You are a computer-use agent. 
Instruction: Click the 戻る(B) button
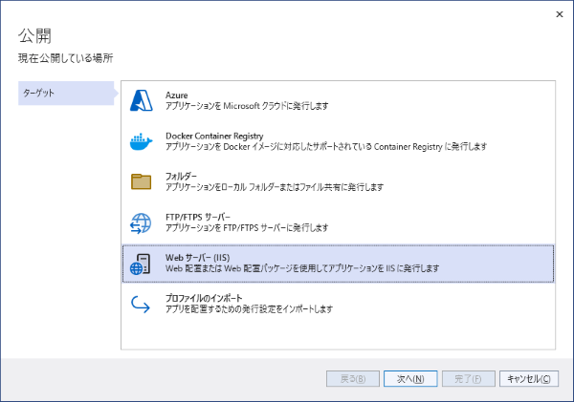click(353, 379)
